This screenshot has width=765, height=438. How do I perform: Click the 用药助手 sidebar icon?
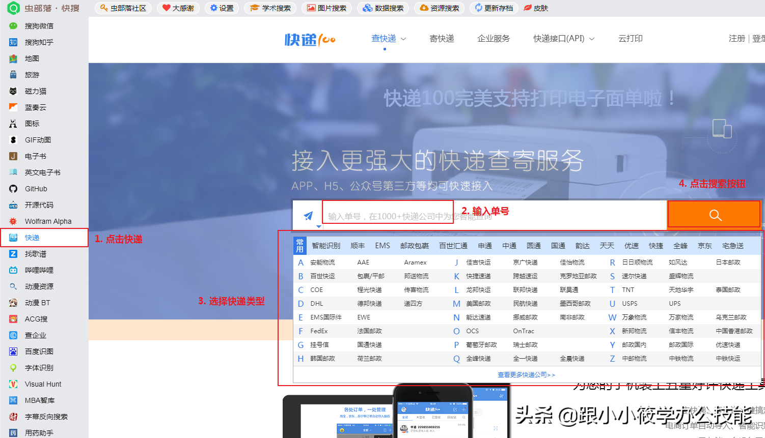tap(13, 433)
